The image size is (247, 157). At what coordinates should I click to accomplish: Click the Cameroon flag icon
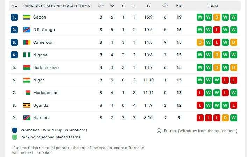click(27, 42)
